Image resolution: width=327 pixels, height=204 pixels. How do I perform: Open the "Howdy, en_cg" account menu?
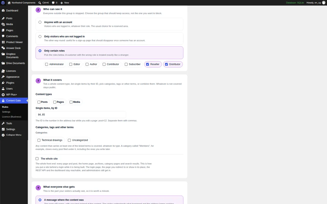pyautogui.click(x=316, y=3)
